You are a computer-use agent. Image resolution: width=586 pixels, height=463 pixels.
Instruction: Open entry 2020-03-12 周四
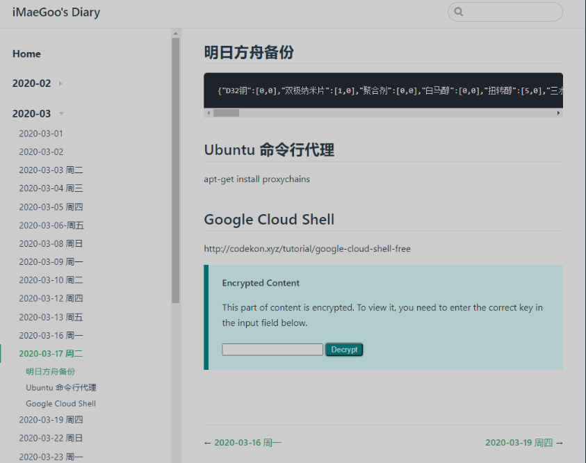[51, 298]
